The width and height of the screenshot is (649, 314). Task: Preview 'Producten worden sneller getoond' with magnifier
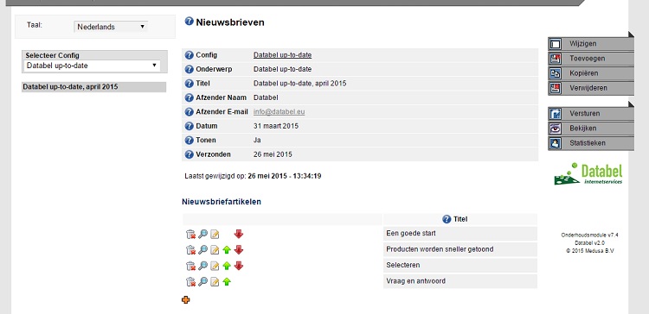pos(202,250)
